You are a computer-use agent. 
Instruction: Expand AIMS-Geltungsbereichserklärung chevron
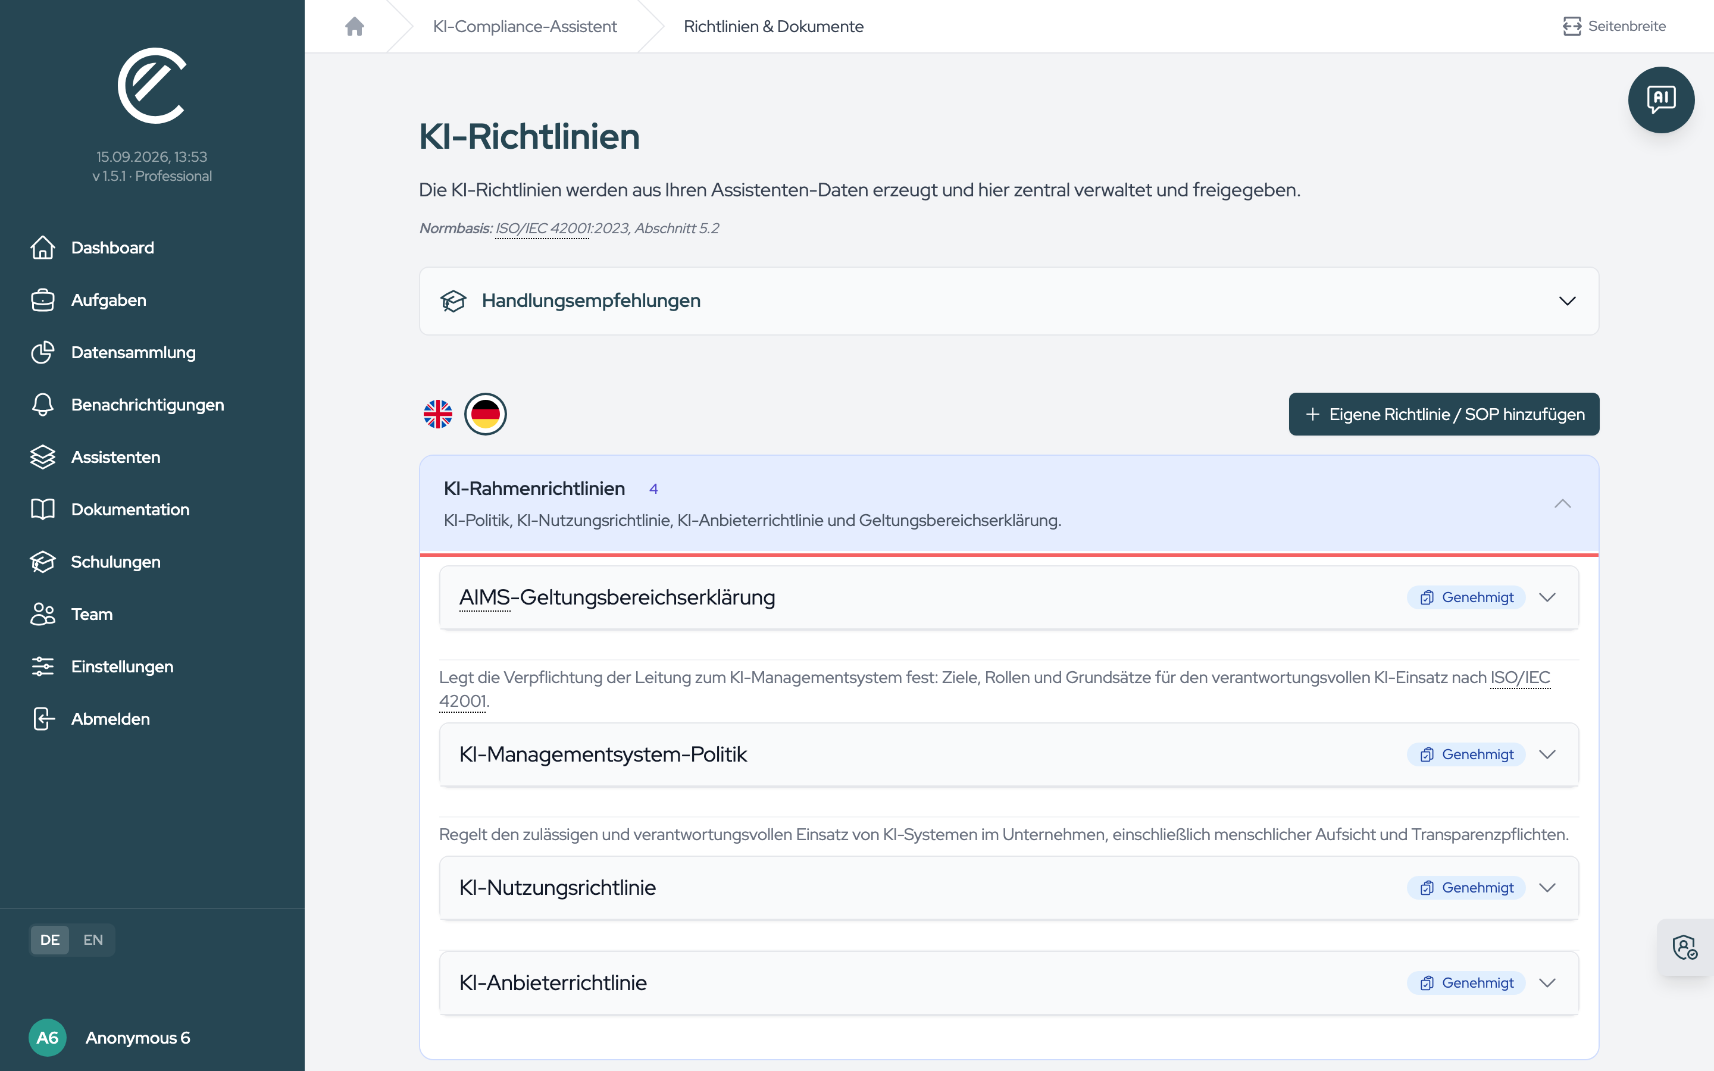[1547, 597]
